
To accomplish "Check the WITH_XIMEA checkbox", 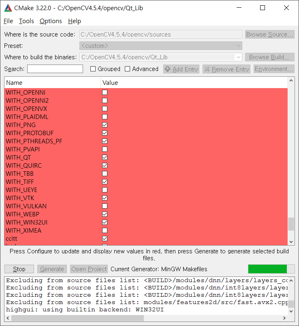I will click(105, 230).
